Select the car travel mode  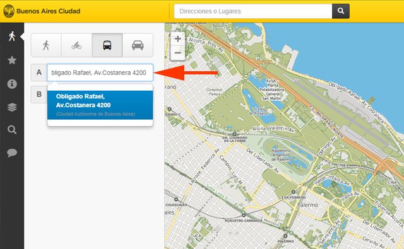[x=138, y=45]
